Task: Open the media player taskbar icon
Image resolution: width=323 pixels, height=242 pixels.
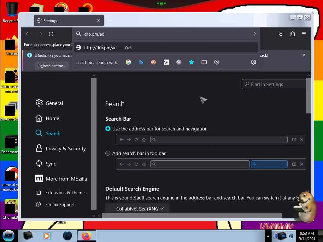Action: (x=47, y=236)
